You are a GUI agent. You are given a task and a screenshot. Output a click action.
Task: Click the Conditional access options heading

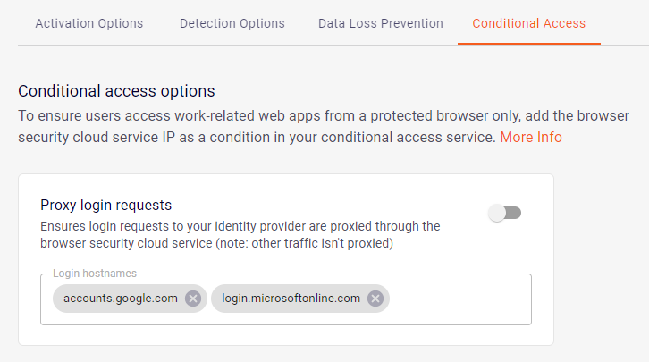(116, 91)
